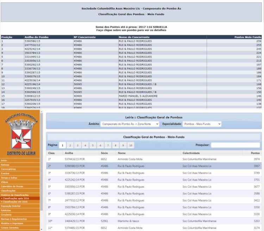Viewport: 264px width, 231px height.
Task: Go to results page 9
Action: click(x=123, y=145)
